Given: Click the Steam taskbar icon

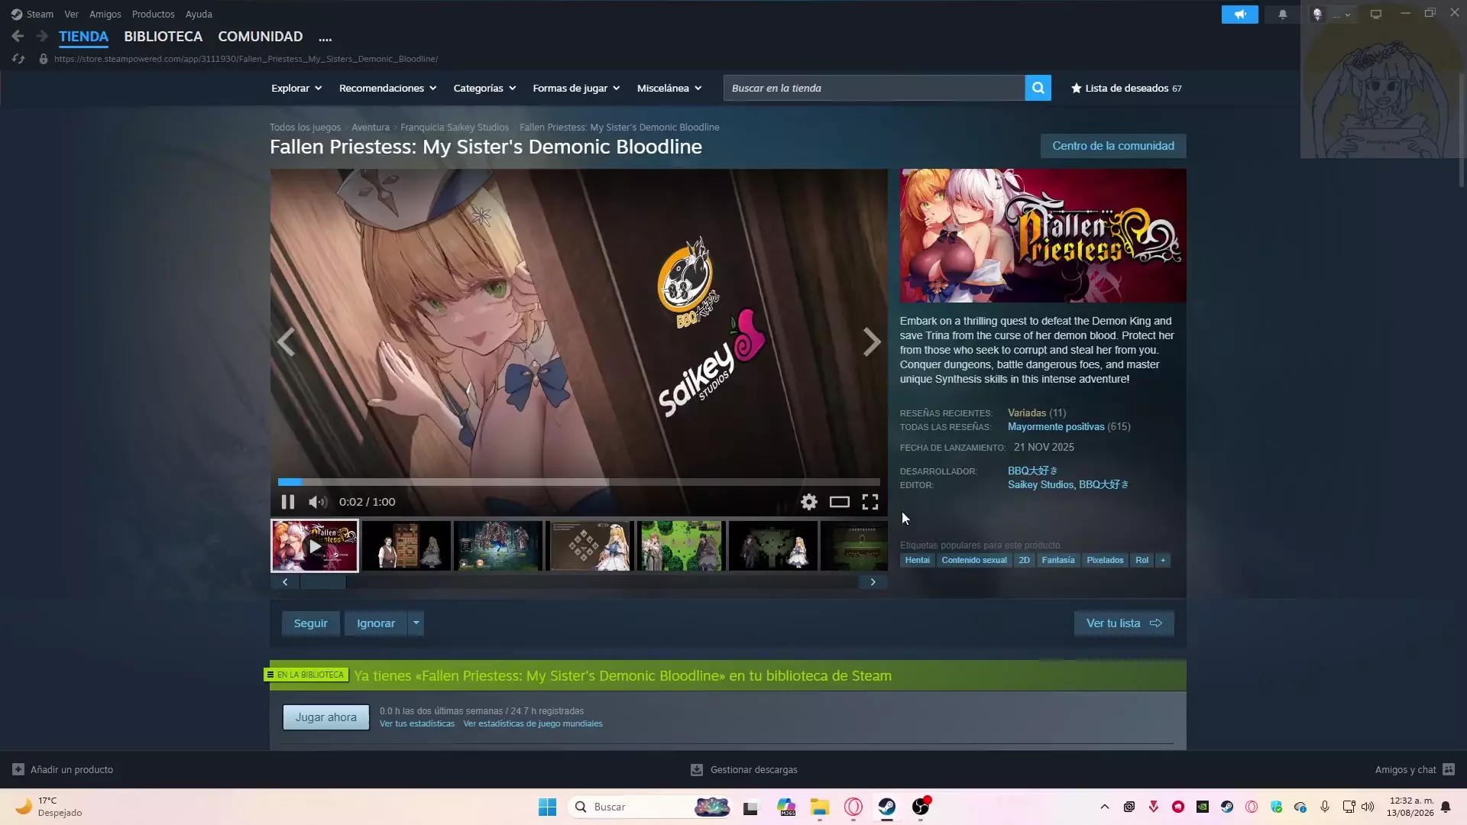Looking at the screenshot, I should click(887, 807).
